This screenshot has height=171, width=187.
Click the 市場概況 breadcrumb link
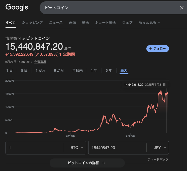[x=13, y=38]
